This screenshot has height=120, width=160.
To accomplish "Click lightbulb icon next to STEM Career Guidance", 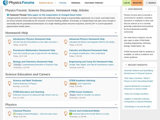I will [65, 94].
